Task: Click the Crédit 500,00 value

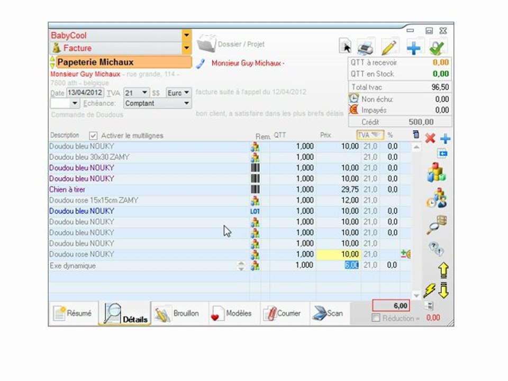Action: coord(421,122)
